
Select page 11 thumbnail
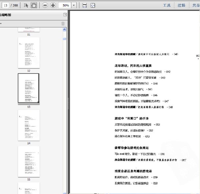pyautogui.click(x=29, y=30)
